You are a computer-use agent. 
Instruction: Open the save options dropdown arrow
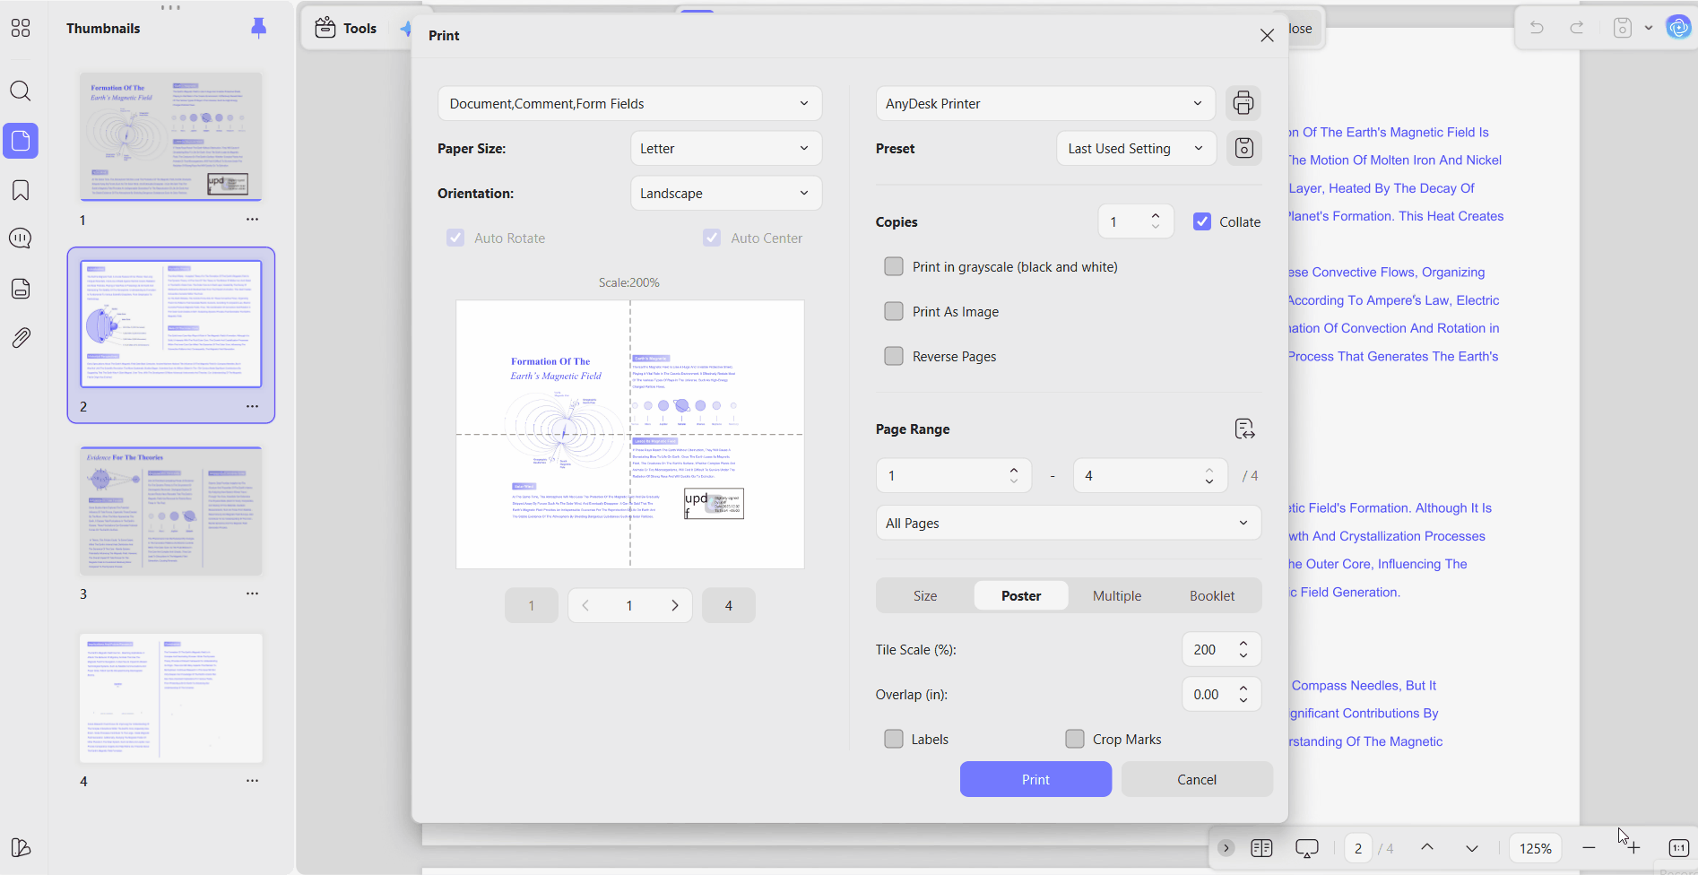pyautogui.click(x=1649, y=28)
